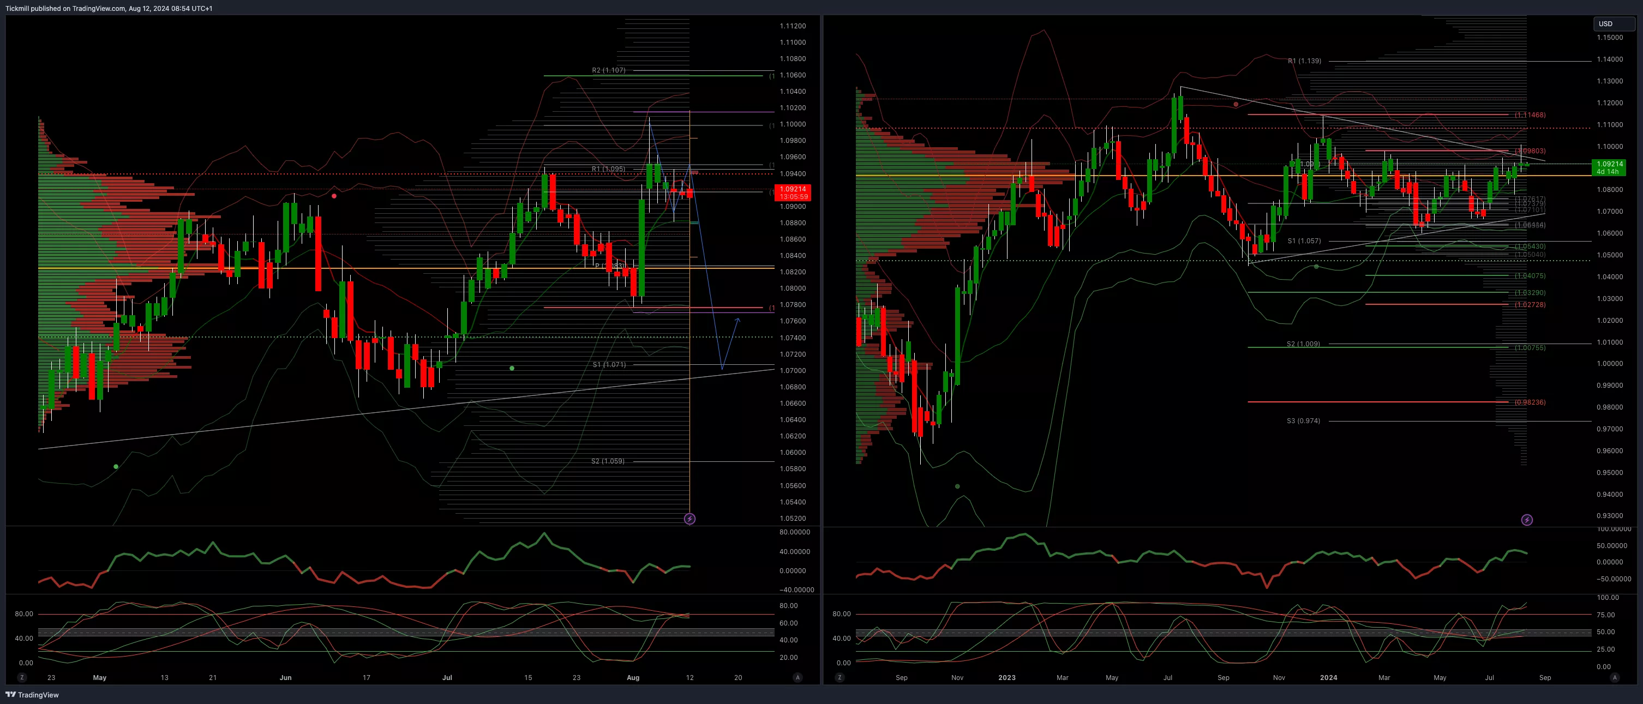The image size is (1643, 704).
Task: Click the Z timezone button on right chart
Action: point(840,677)
